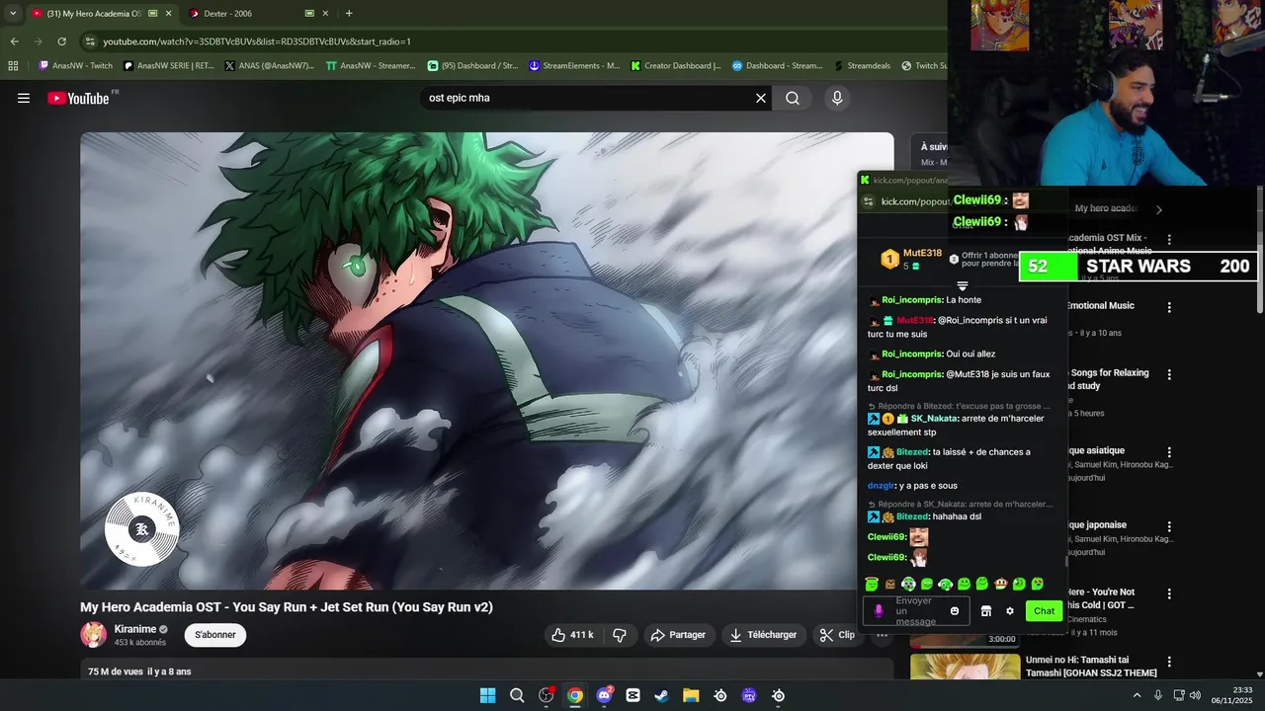Create a clip with the Clip button
Viewport: 1265px width, 711px height.
(x=837, y=635)
